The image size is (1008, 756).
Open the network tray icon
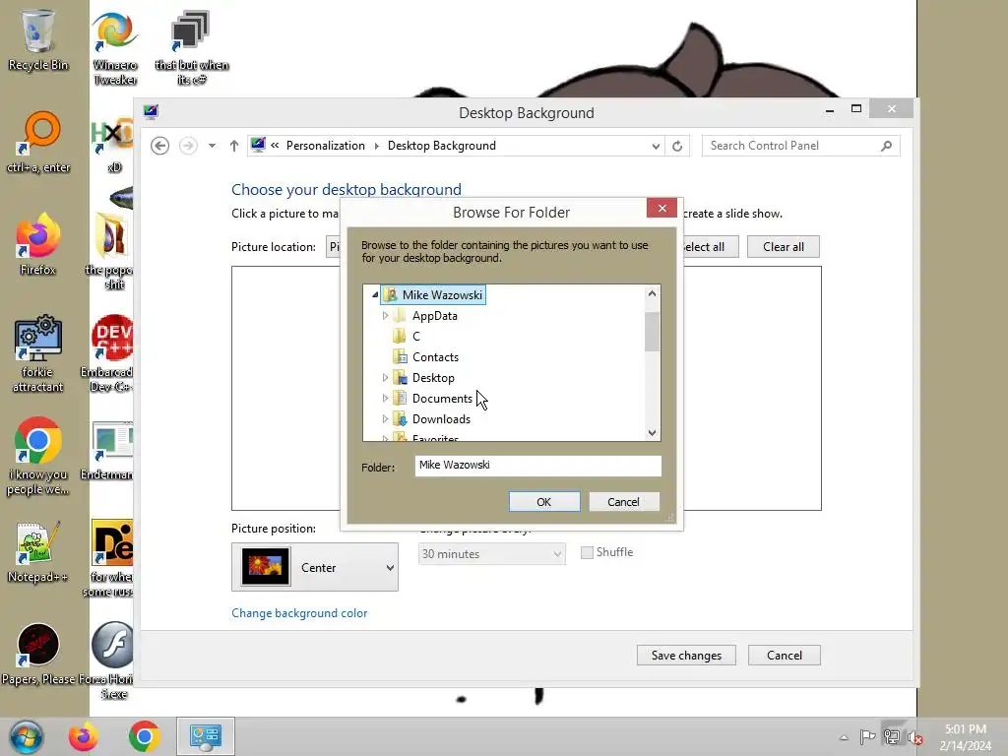pyautogui.click(x=892, y=736)
